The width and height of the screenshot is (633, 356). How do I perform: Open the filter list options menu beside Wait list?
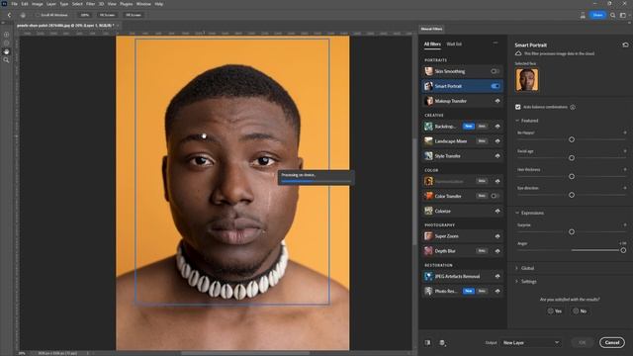(x=496, y=43)
